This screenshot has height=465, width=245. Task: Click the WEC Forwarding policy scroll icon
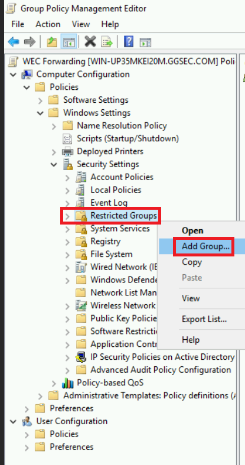(14, 61)
